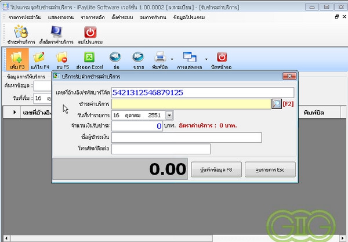Click the red [F2] label
The height and width of the screenshot is (242, 348).
(288, 104)
